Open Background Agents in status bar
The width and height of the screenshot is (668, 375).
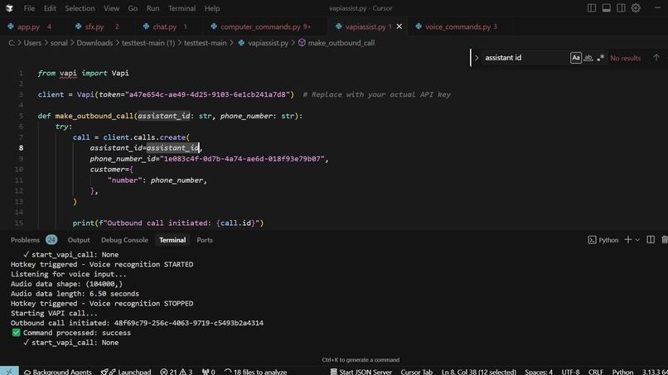pos(57,372)
